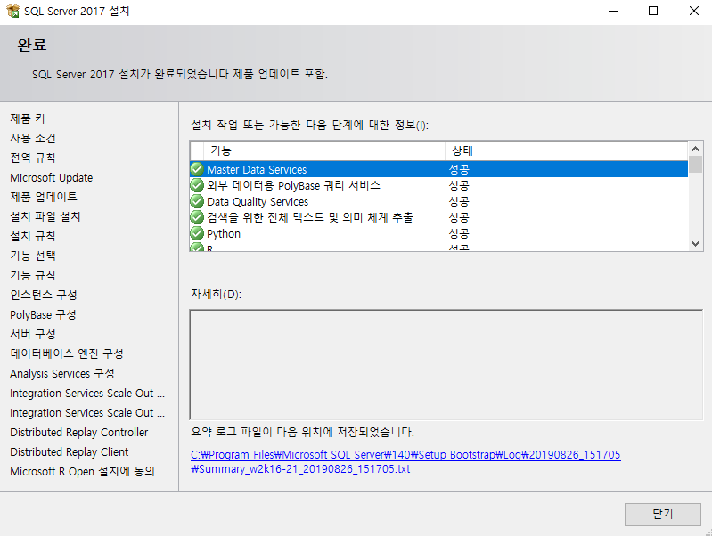Screen dimensions: 712x536
Task: Click the 제품 업데이트 step
Action: click(44, 197)
